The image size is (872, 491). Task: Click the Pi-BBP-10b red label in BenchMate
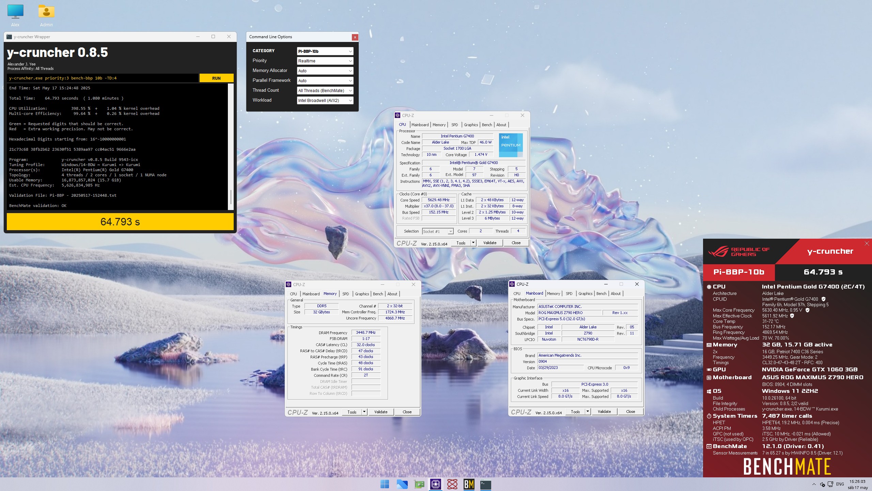(x=739, y=272)
